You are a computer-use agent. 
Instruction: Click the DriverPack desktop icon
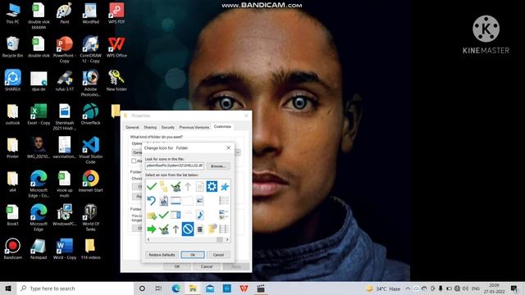coord(90,114)
